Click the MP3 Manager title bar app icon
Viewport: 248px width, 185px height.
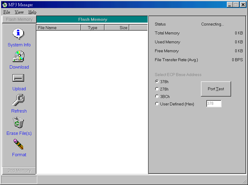pos(5,5)
